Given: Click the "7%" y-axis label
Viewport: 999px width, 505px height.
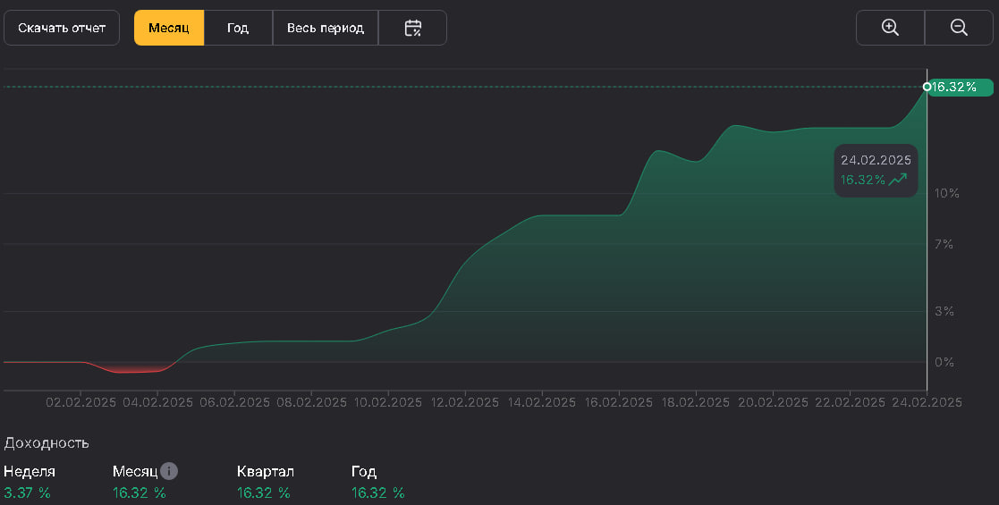Looking at the screenshot, I should pyautogui.click(x=944, y=244).
